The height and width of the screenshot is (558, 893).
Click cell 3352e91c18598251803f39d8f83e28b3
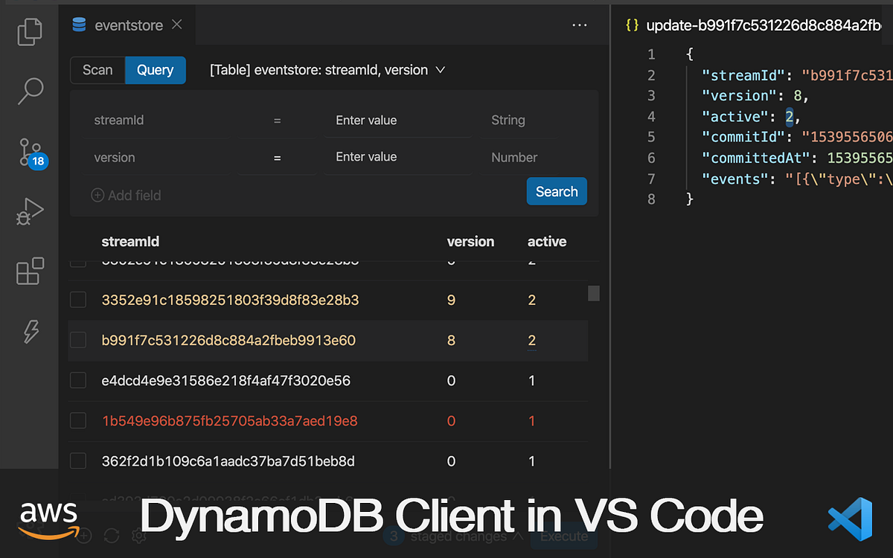(x=231, y=300)
